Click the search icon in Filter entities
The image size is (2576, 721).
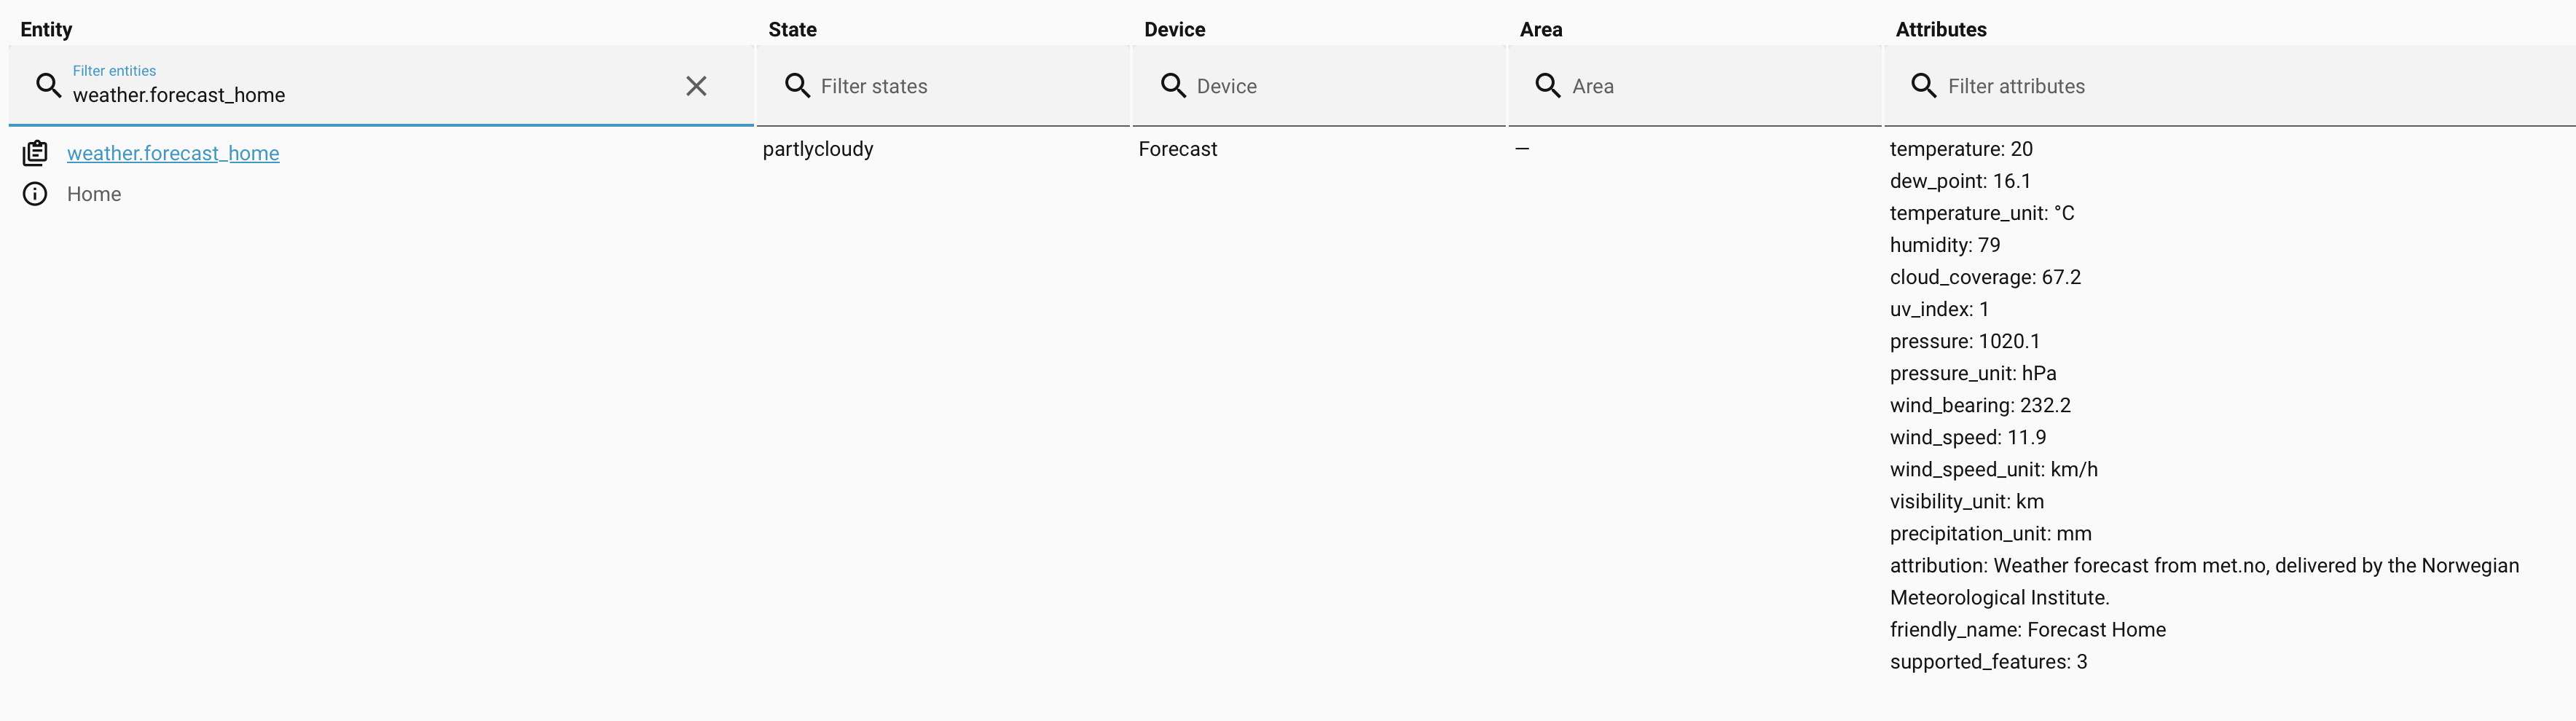(49, 86)
